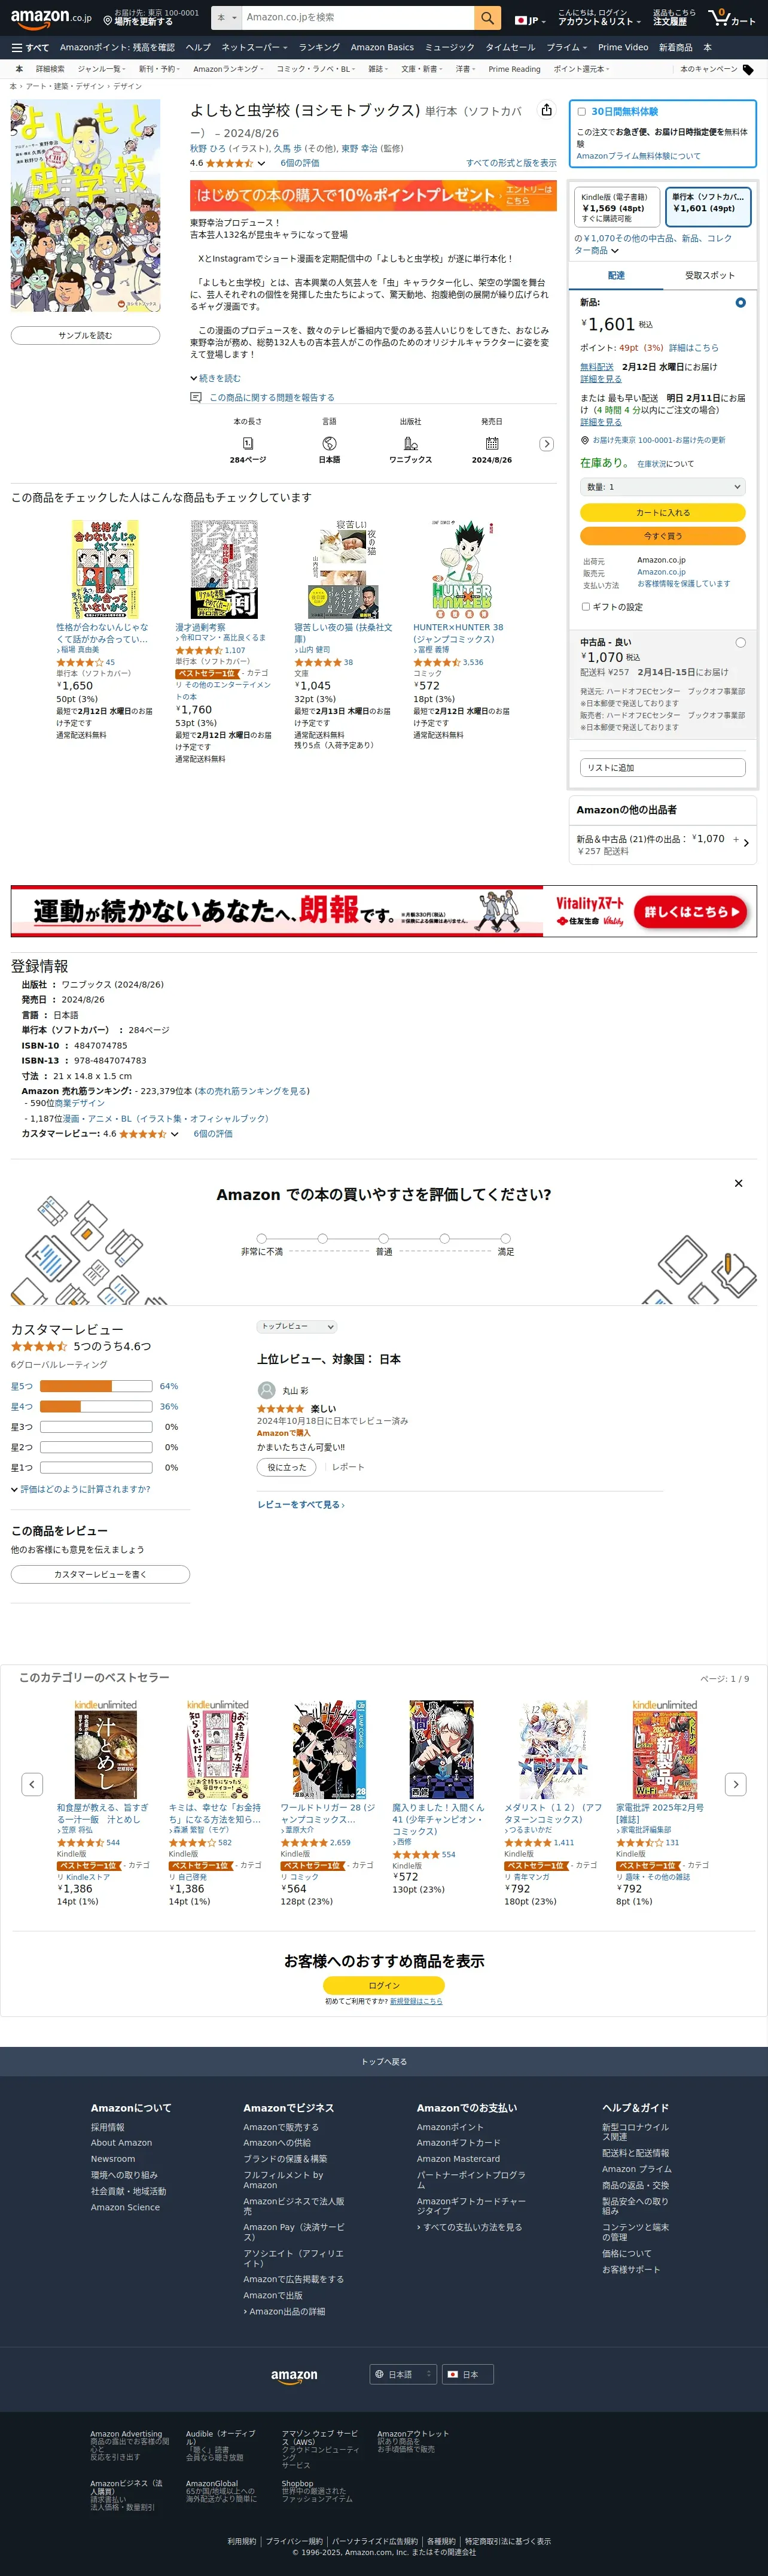Viewport: 768px width, 2576px height.
Task: Go to previous bestsellers with left arrow
Action: (x=32, y=1784)
